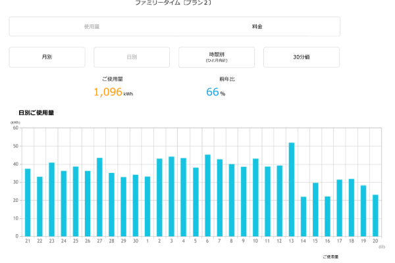Open the 時間別 hourly view
Image resolution: width=395 pixels, height=263 pixels.
[x=217, y=57]
